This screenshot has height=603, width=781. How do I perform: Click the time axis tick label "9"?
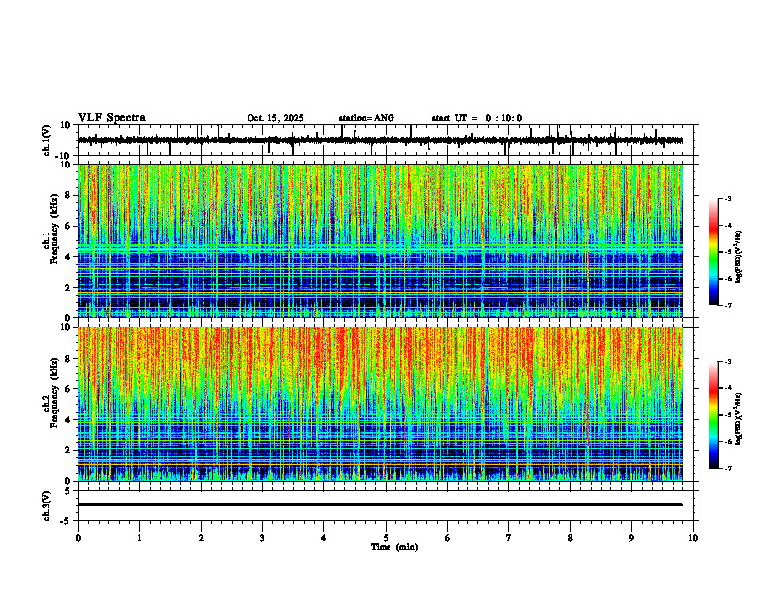click(631, 538)
